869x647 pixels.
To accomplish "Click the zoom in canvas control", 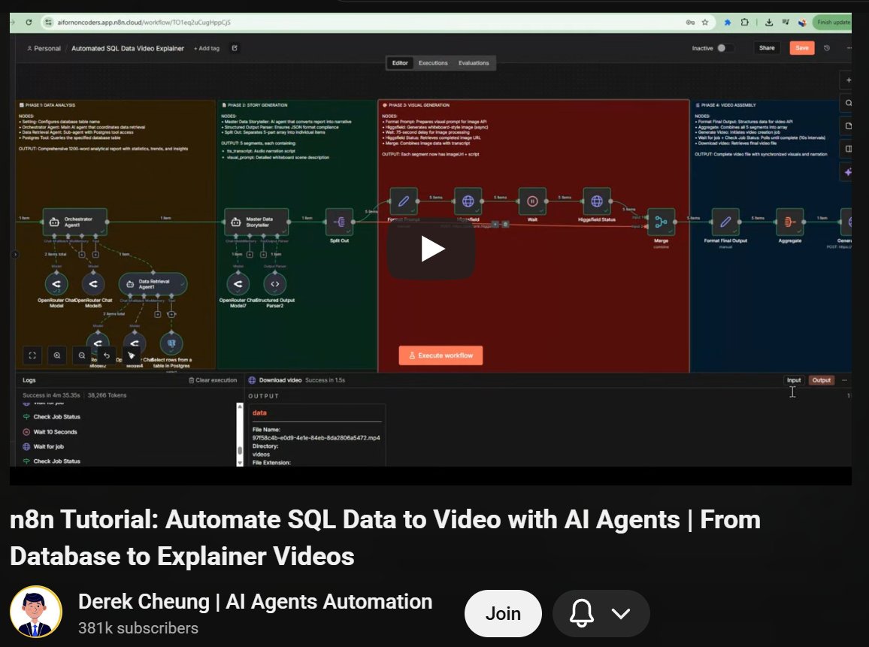I will pos(57,355).
